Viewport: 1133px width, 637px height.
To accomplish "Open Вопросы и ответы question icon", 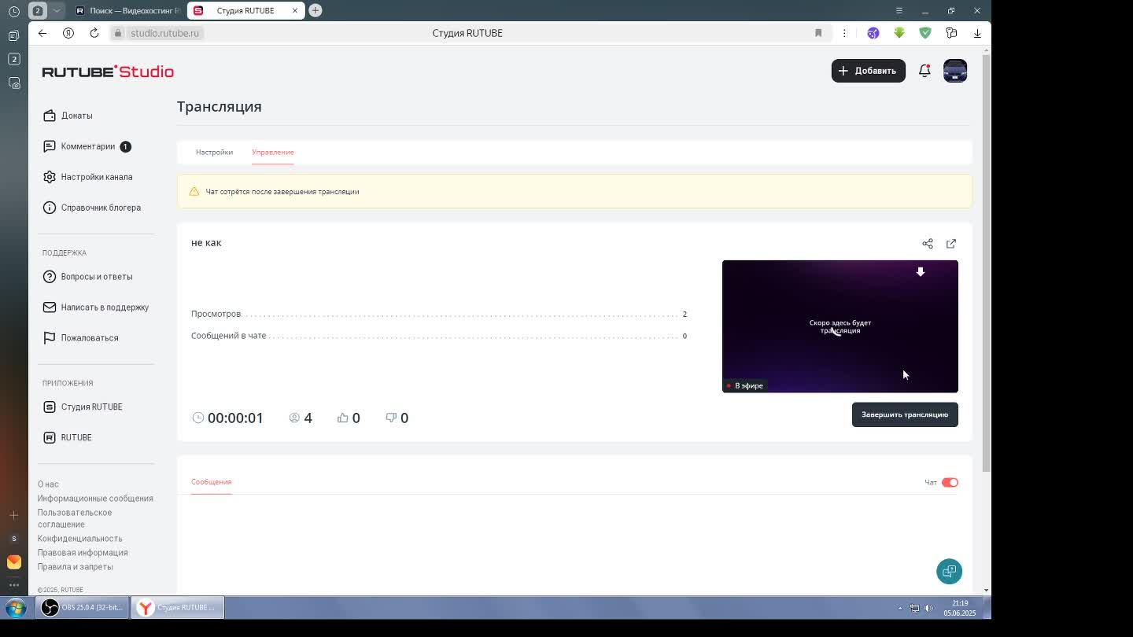I will (x=50, y=277).
